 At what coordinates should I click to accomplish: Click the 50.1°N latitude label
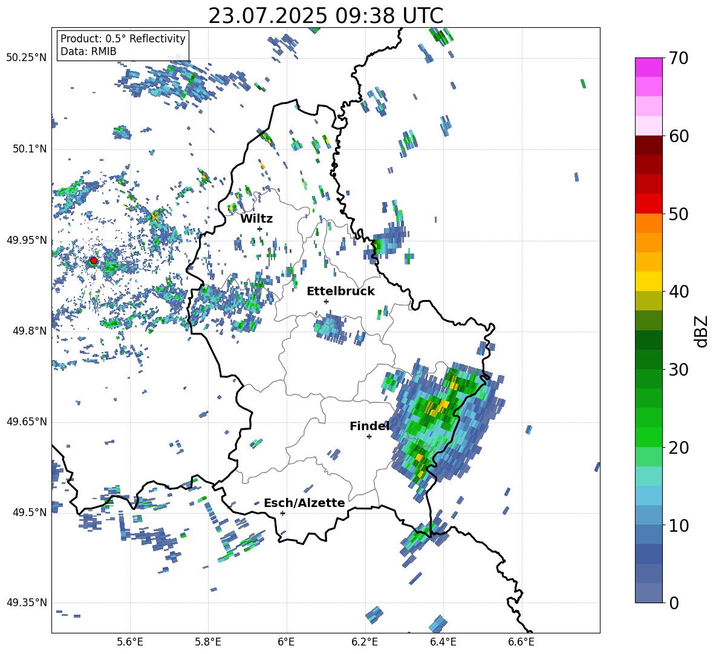tap(29, 149)
